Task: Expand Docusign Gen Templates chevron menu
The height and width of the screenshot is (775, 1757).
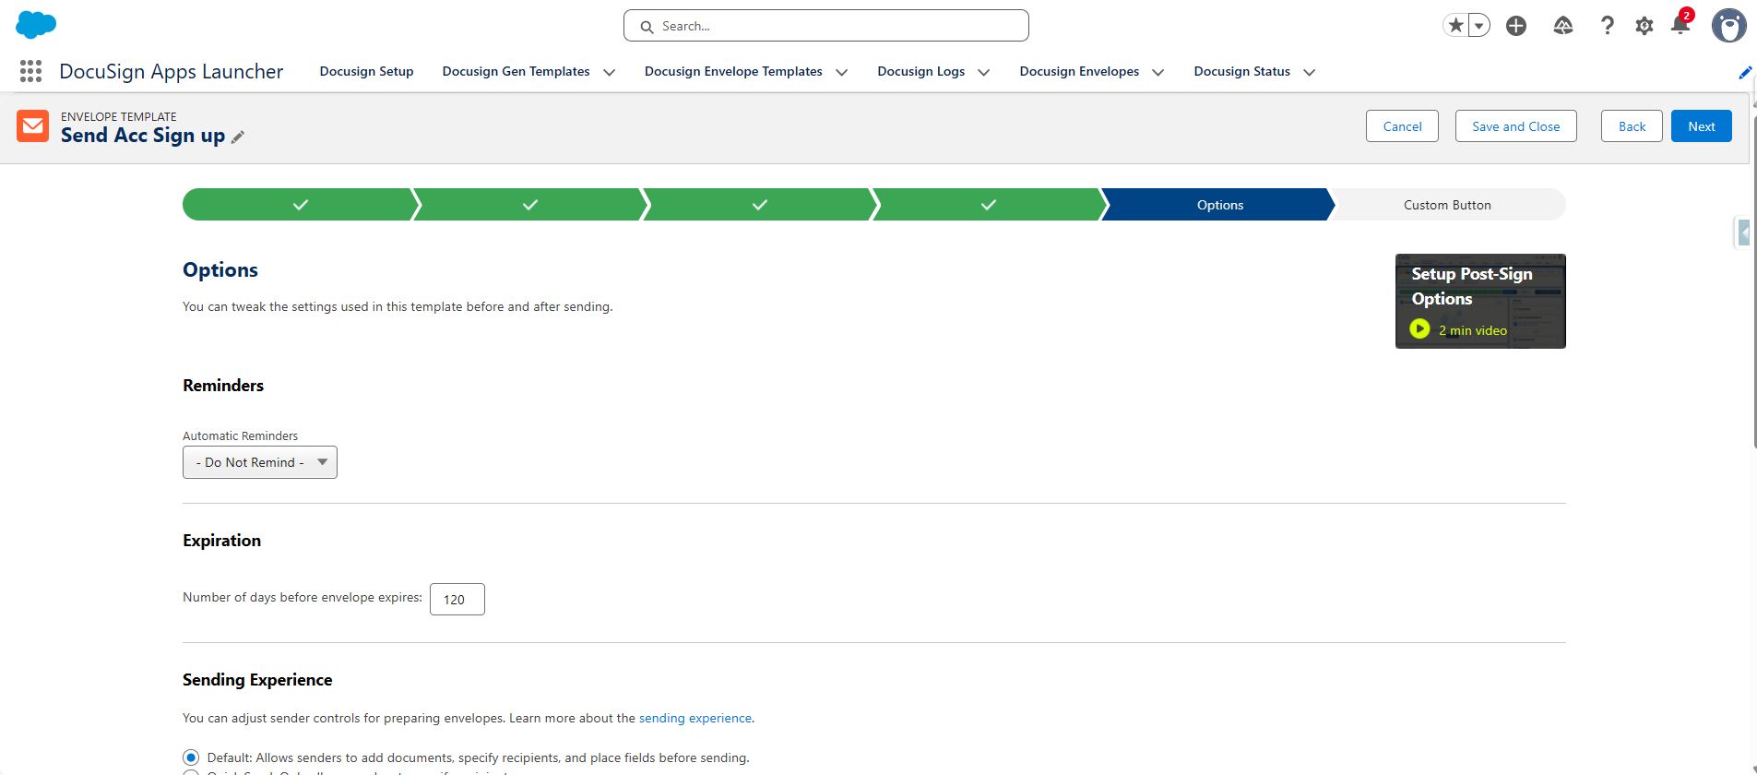Action: (x=610, y=72)
